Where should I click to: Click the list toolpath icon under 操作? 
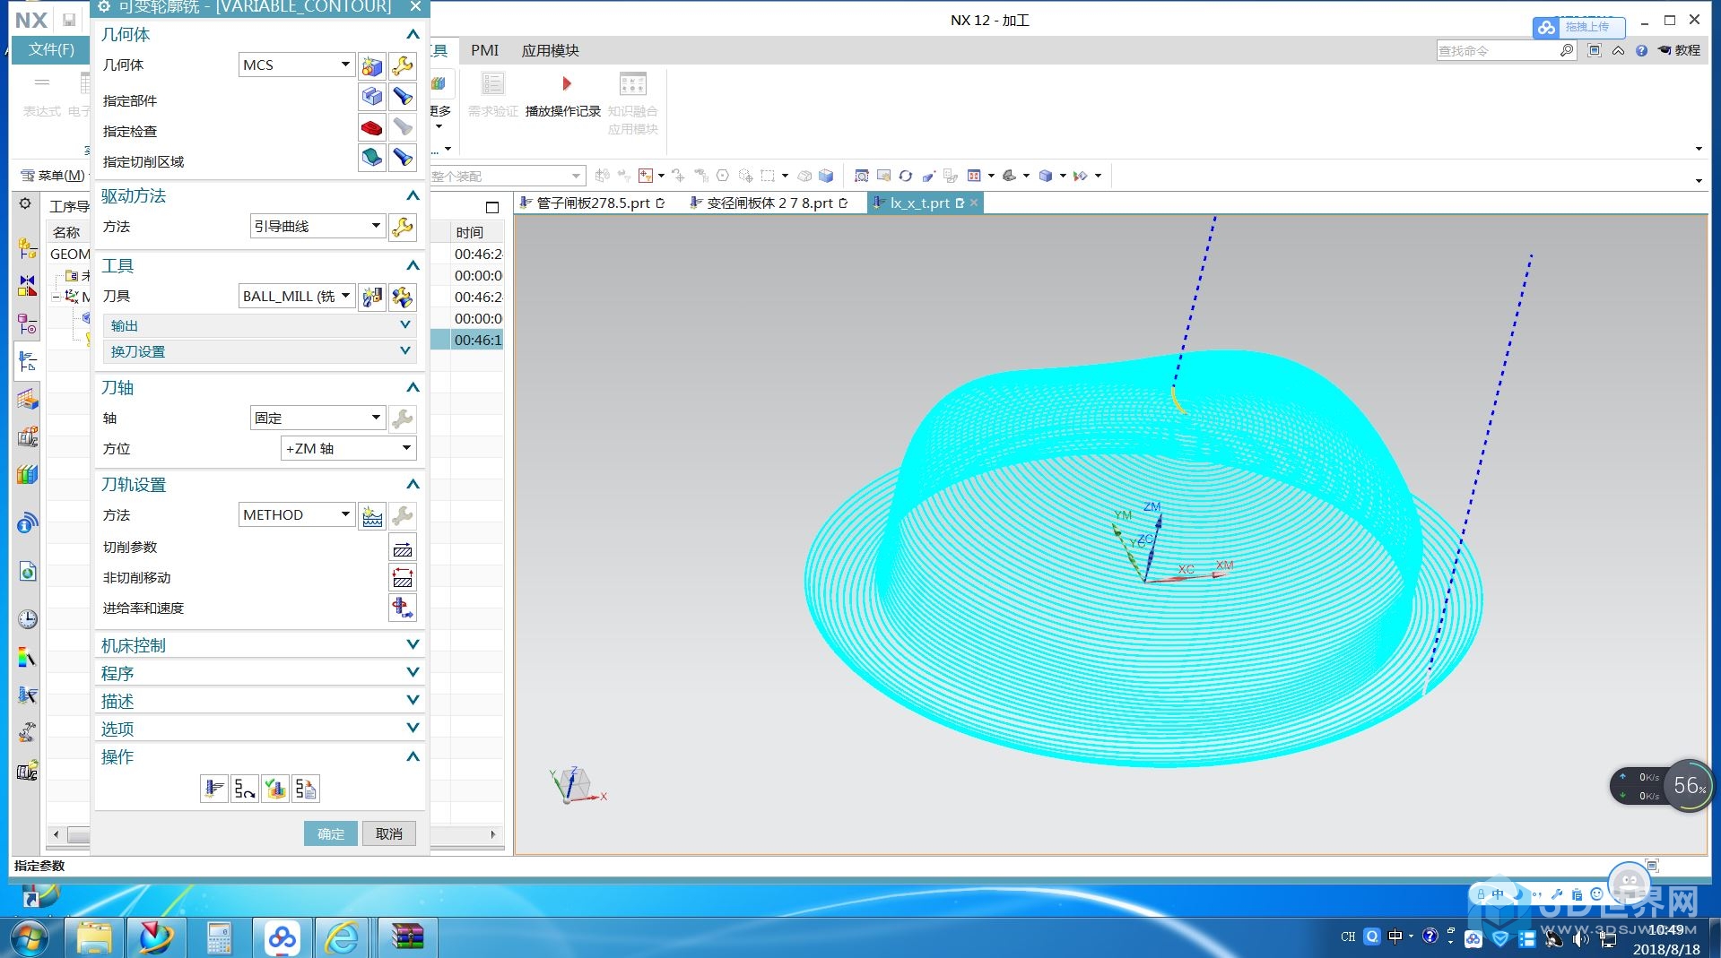305,789
